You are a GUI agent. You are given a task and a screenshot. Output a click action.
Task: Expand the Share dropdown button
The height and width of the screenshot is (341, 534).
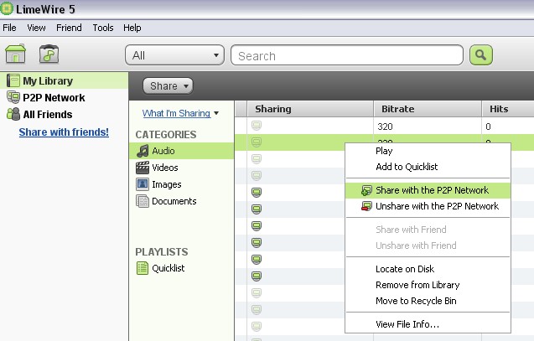coord(168,85)
